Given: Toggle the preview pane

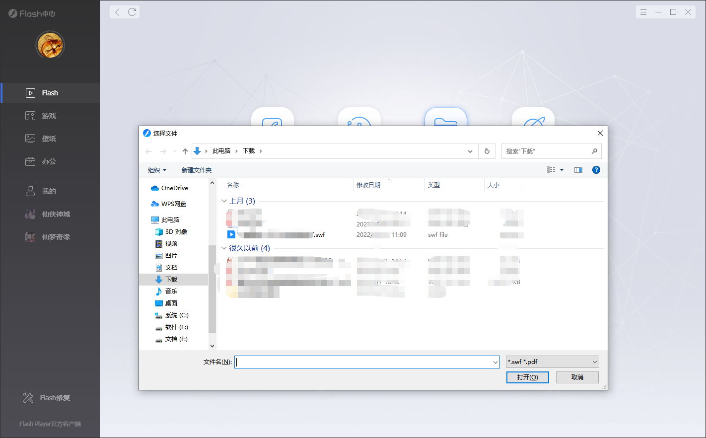Looking at the screenshot, I should [578, 169].
